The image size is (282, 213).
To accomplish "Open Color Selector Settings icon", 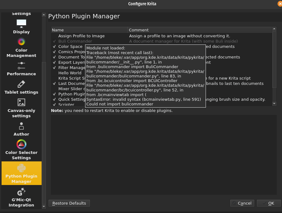I will point(21,144).
